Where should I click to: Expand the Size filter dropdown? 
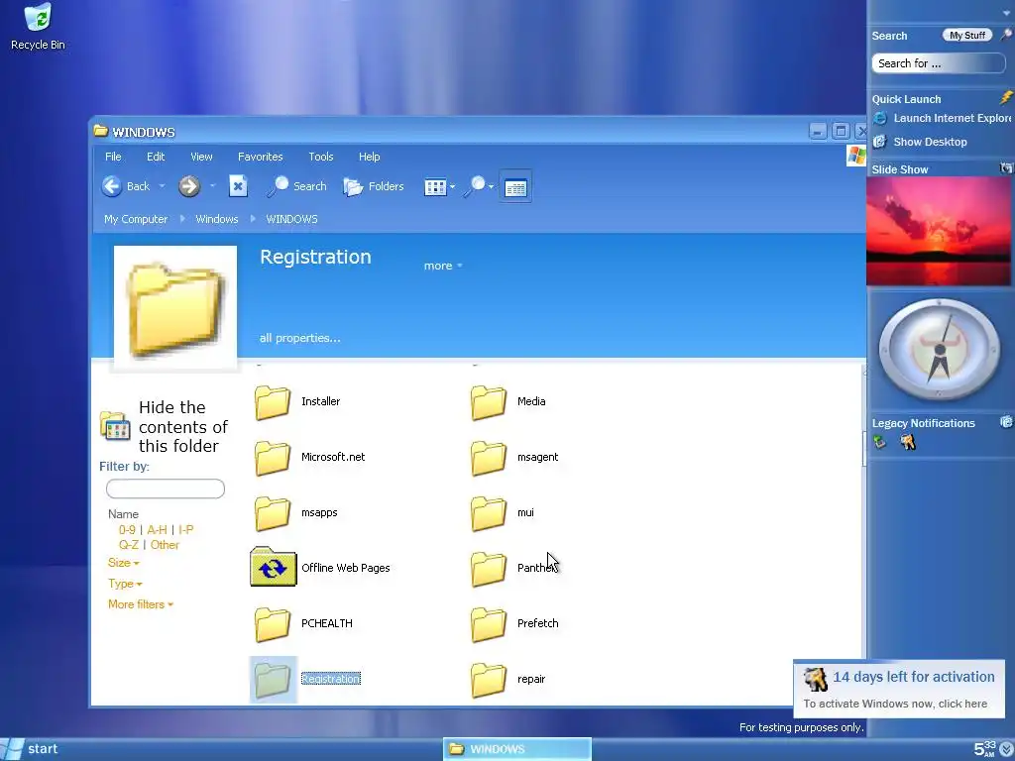pos(124,563)
